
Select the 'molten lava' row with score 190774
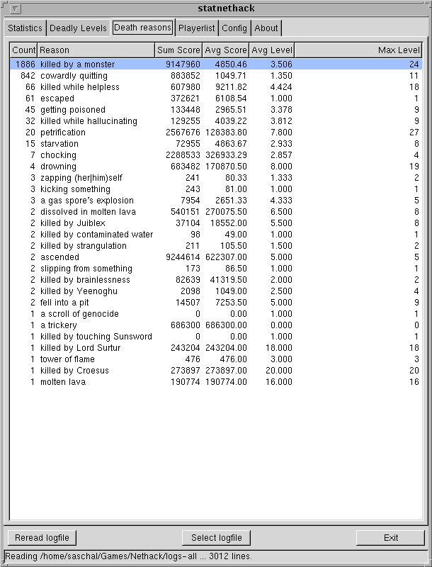click(x=216, y=381)
